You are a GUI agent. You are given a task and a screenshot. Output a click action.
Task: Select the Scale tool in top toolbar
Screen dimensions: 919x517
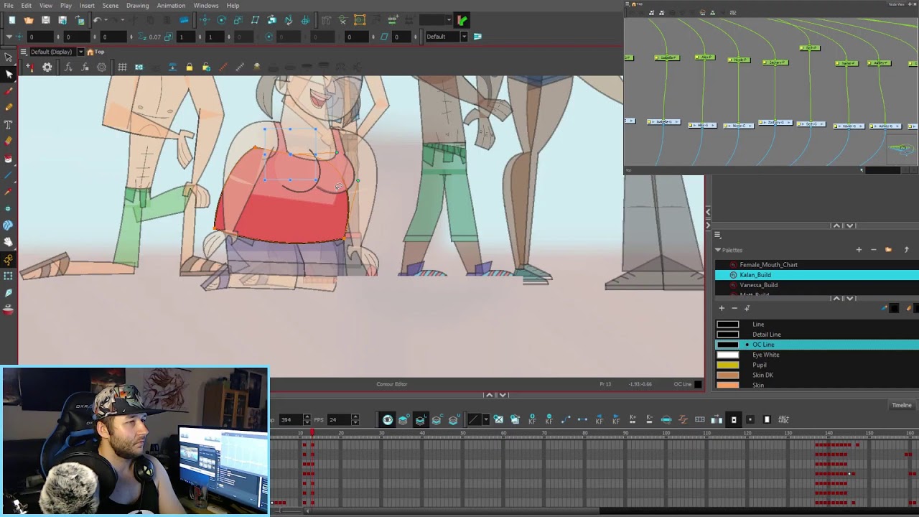[x=238, y=20]
